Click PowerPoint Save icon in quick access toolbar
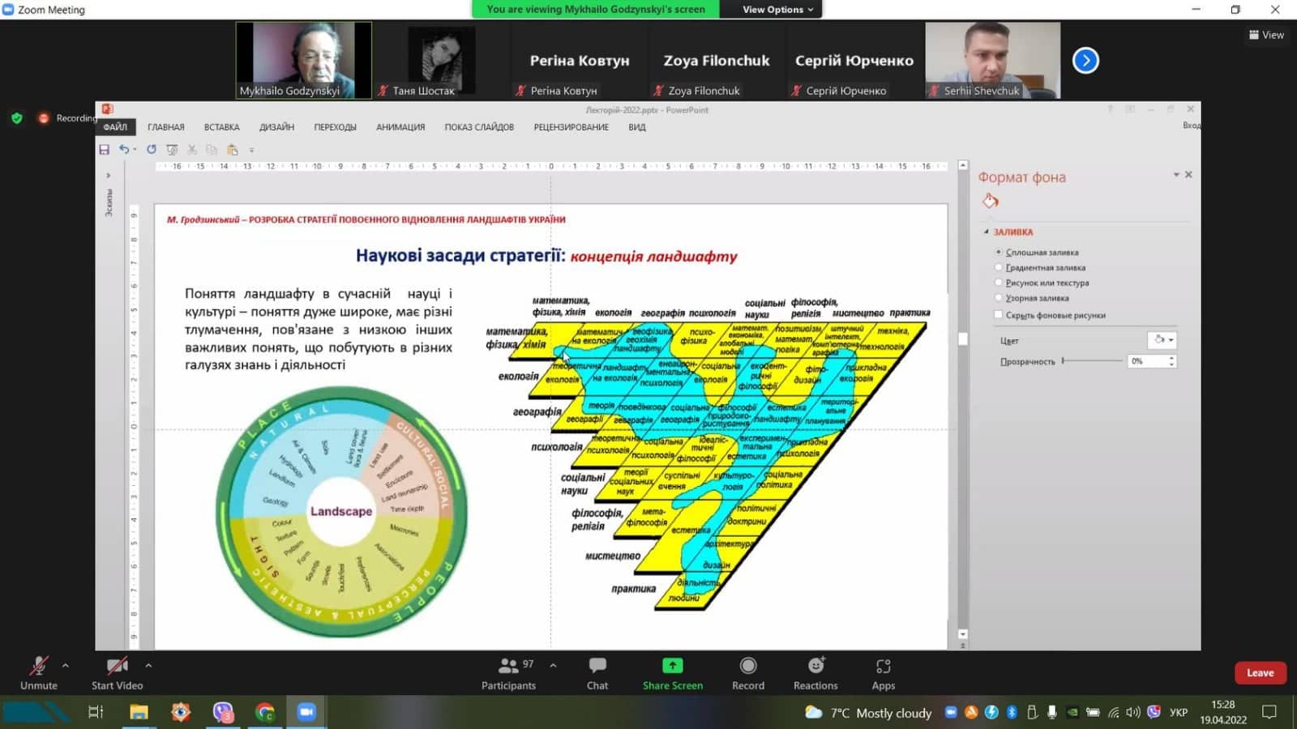This screenshot has width=1297, height=729. coord(104,149)
